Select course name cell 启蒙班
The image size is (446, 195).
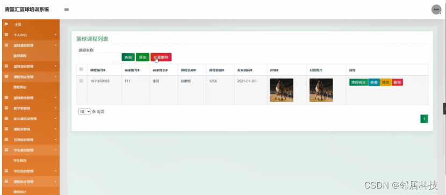click(x=185, y=81)
